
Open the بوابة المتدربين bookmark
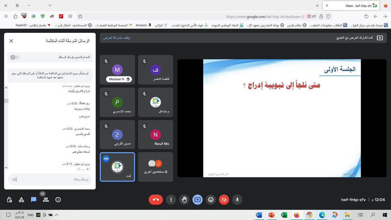coord(265,25)
